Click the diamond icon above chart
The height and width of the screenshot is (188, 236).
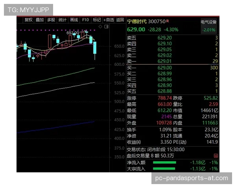tap(100, 27)
